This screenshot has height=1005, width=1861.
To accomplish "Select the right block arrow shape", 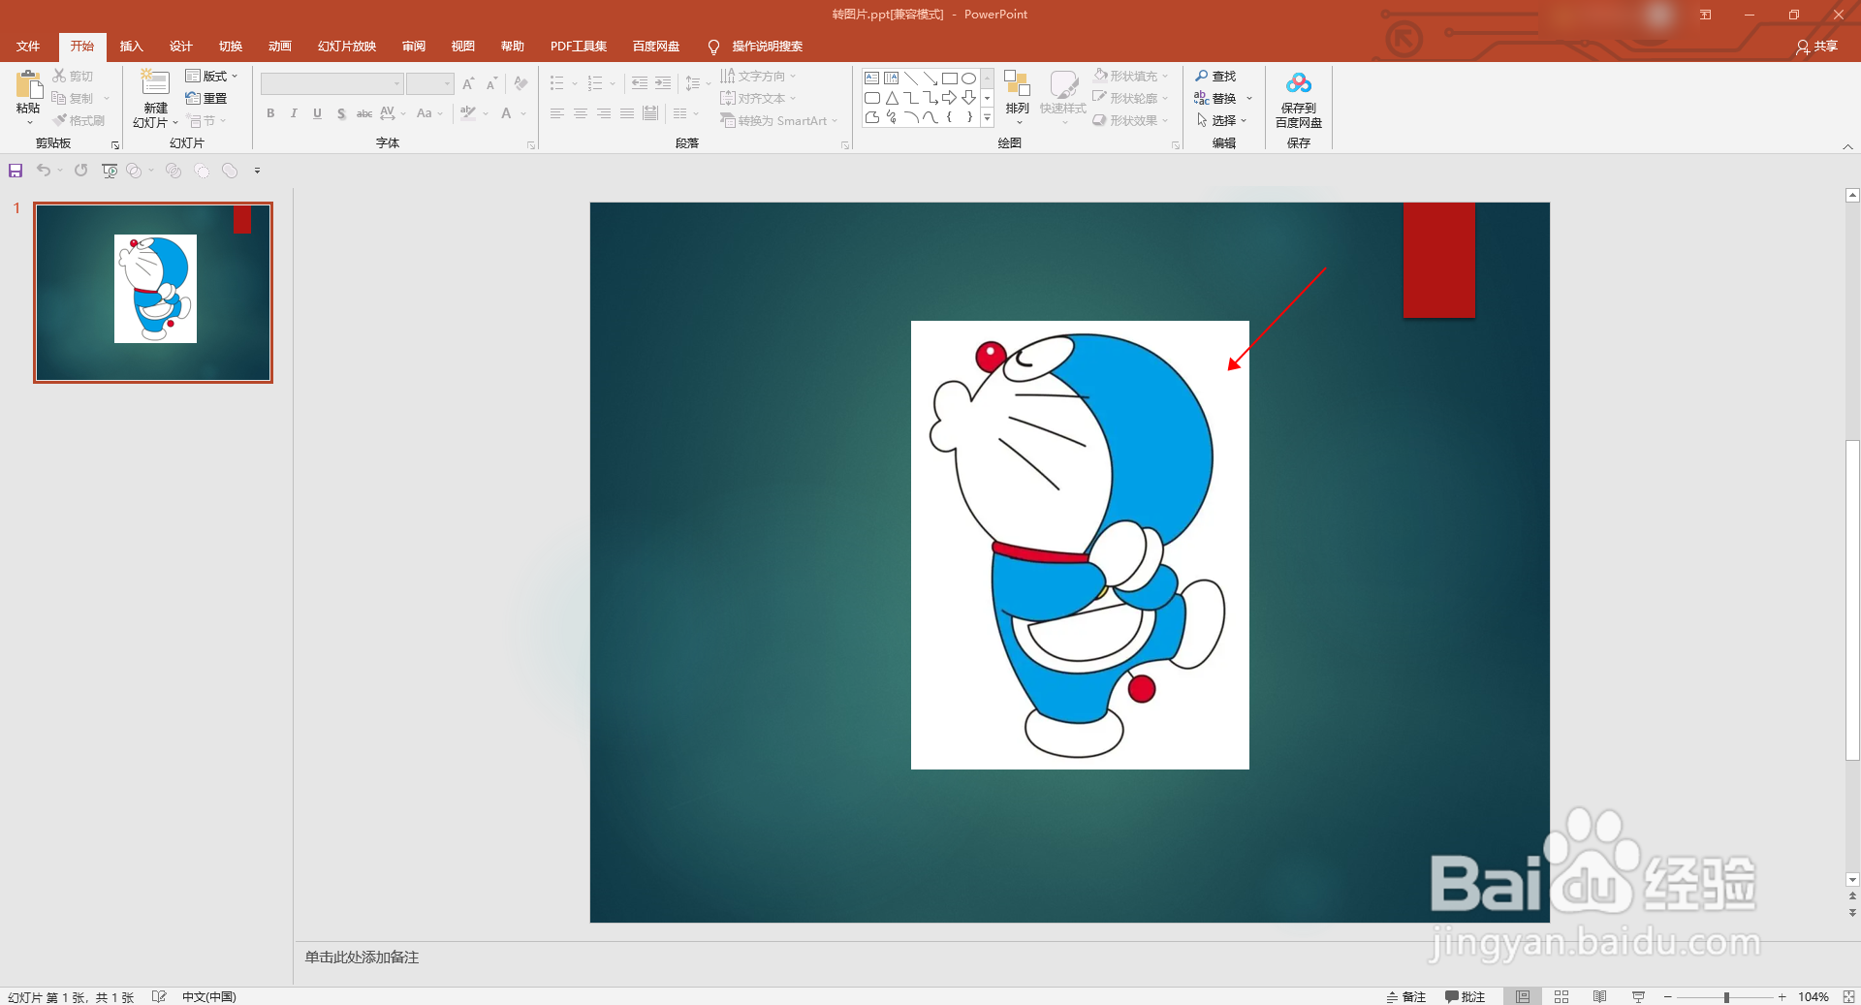I will pos(950,98).
